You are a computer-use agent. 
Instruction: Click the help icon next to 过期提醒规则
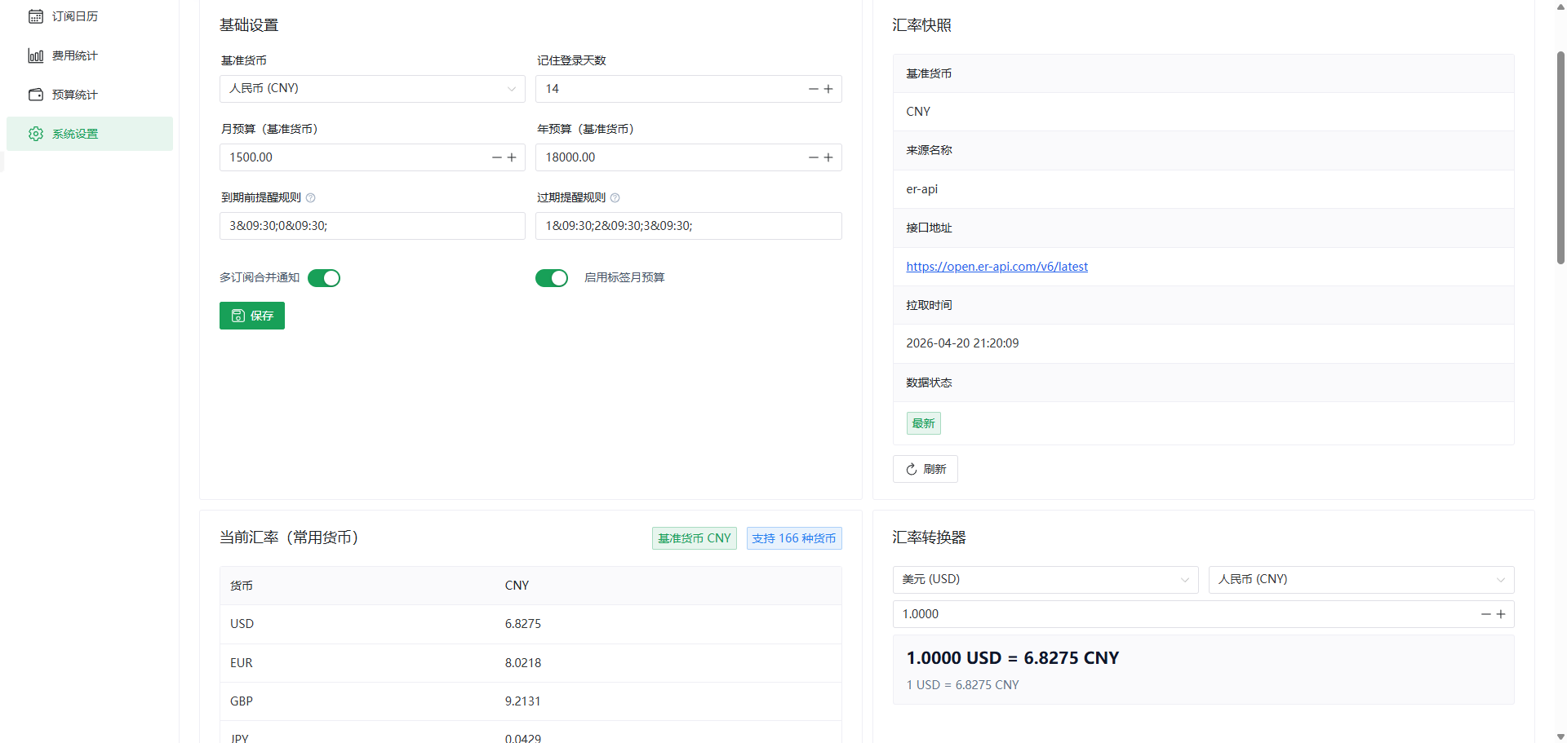click(x=615, y=198)
